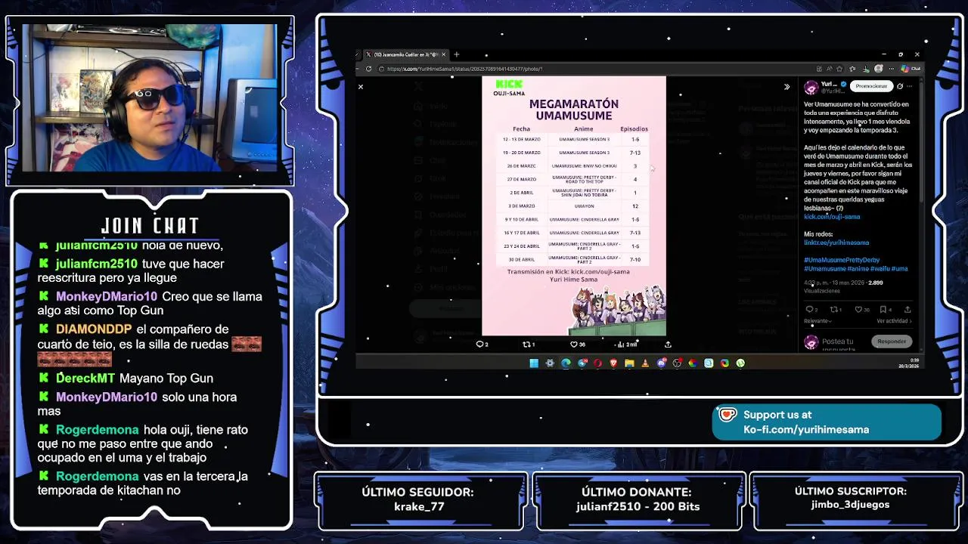The height and width of the screenshot is (544, 968).
Task: Click the #waifu hashtag
Action: click(880, 268)
